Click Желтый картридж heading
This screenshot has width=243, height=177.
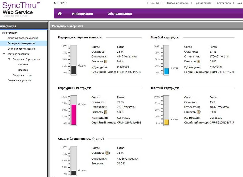click(165, 88)
